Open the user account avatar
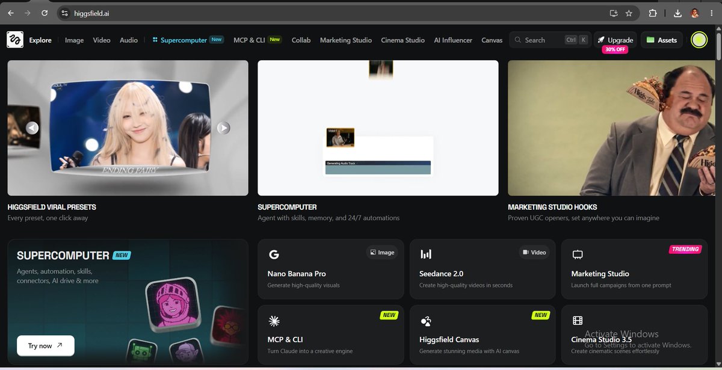 (x=699, y=40)
